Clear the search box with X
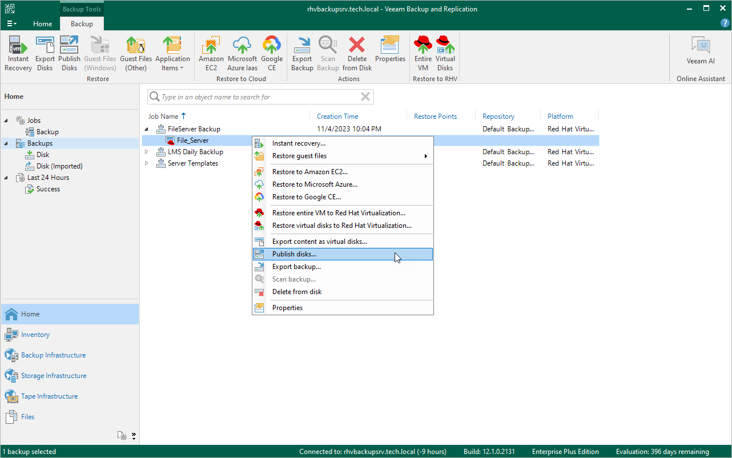 click(365, 97)
